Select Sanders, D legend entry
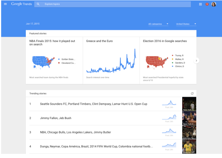 (178, 63)
